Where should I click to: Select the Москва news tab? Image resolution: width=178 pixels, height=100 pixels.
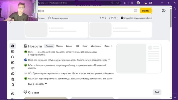[x=59, y=46]
